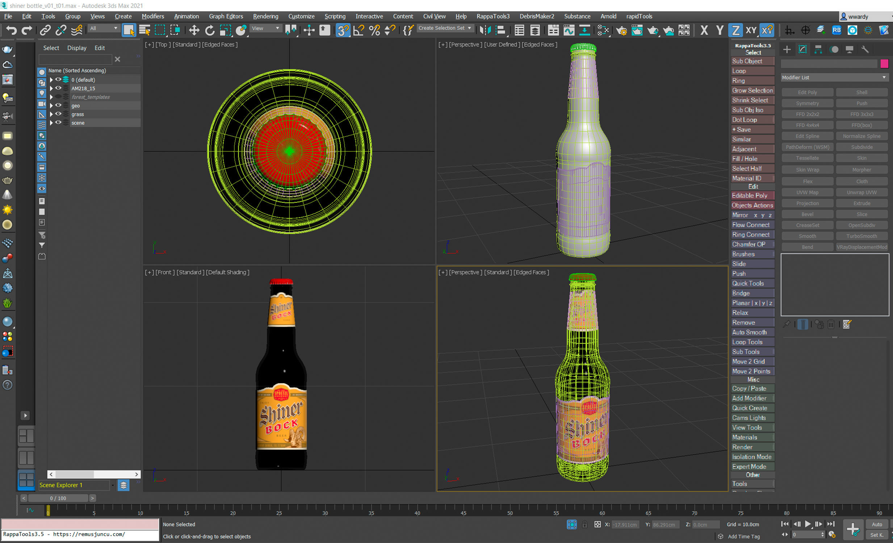Click the Set Key plus icon
This screenshot has width=893, height=543.
[x=853, y=529]
